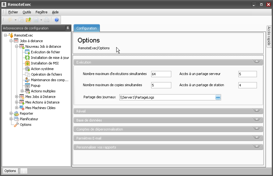Expand the Base de données section
Screen dimensions: 273x176
[x=168, y=120]
